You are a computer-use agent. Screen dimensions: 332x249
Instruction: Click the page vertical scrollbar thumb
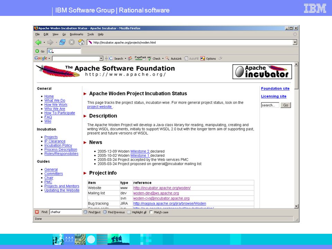296,78
